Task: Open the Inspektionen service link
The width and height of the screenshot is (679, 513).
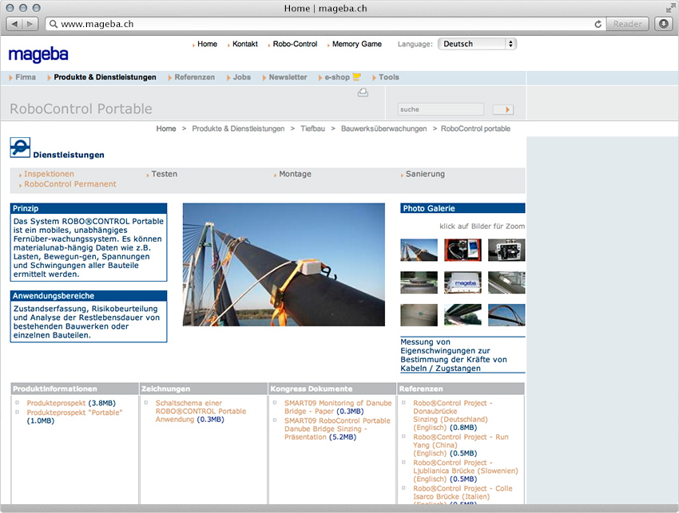Action: coord(49,174)
